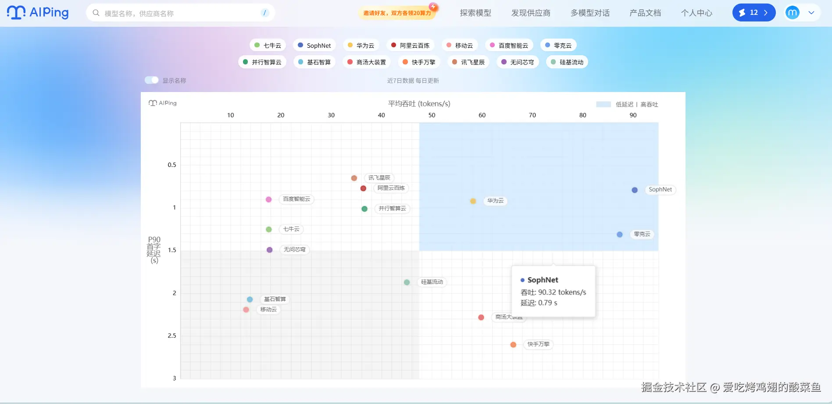Click the 零克云 data point in chart
832x404 pixels.
[x=620, y=234]
